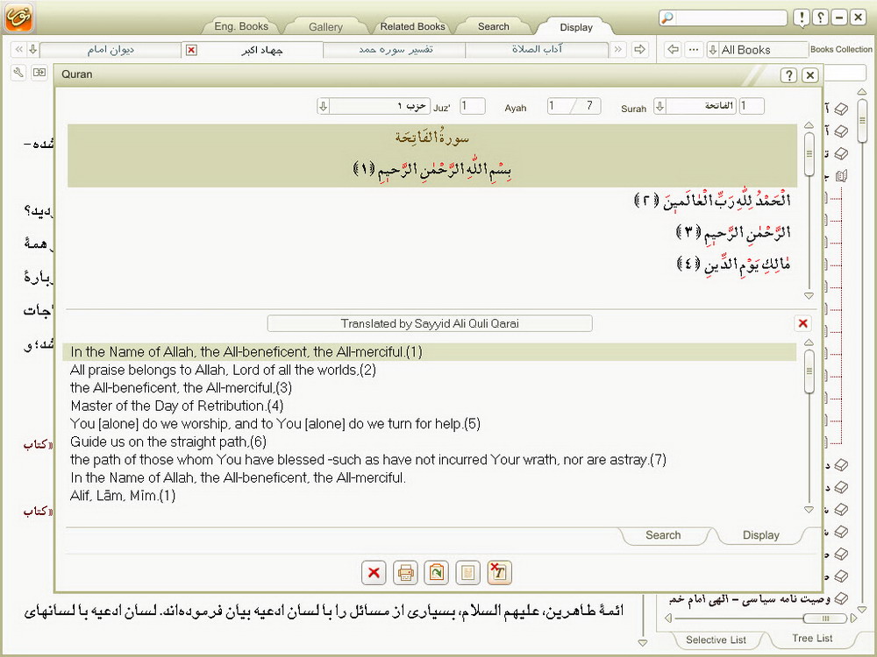Click the magnifier search icon at top
Screen dimensions: 877x657
pos(667,18)
